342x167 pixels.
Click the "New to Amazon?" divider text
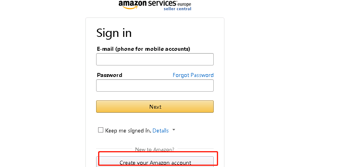point(155,150)
